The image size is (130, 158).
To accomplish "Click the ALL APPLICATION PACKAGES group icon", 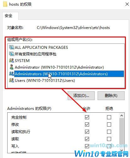I will pos(12,47).
